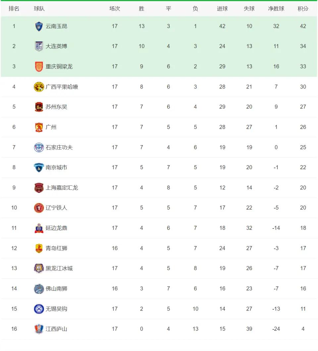Open the 上海嘉定汇龙 team name
Image resolution: width=318 pixels, height=351 pixels.
62,188
